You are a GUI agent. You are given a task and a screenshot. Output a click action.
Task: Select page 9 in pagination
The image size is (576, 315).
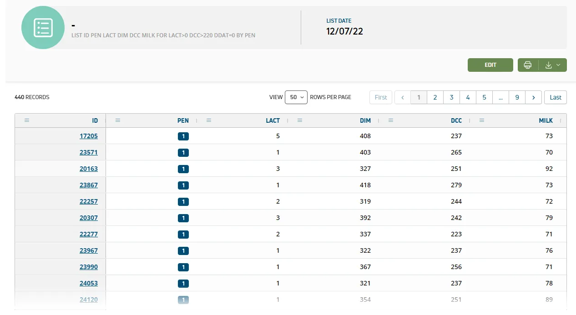coord(517,97)
